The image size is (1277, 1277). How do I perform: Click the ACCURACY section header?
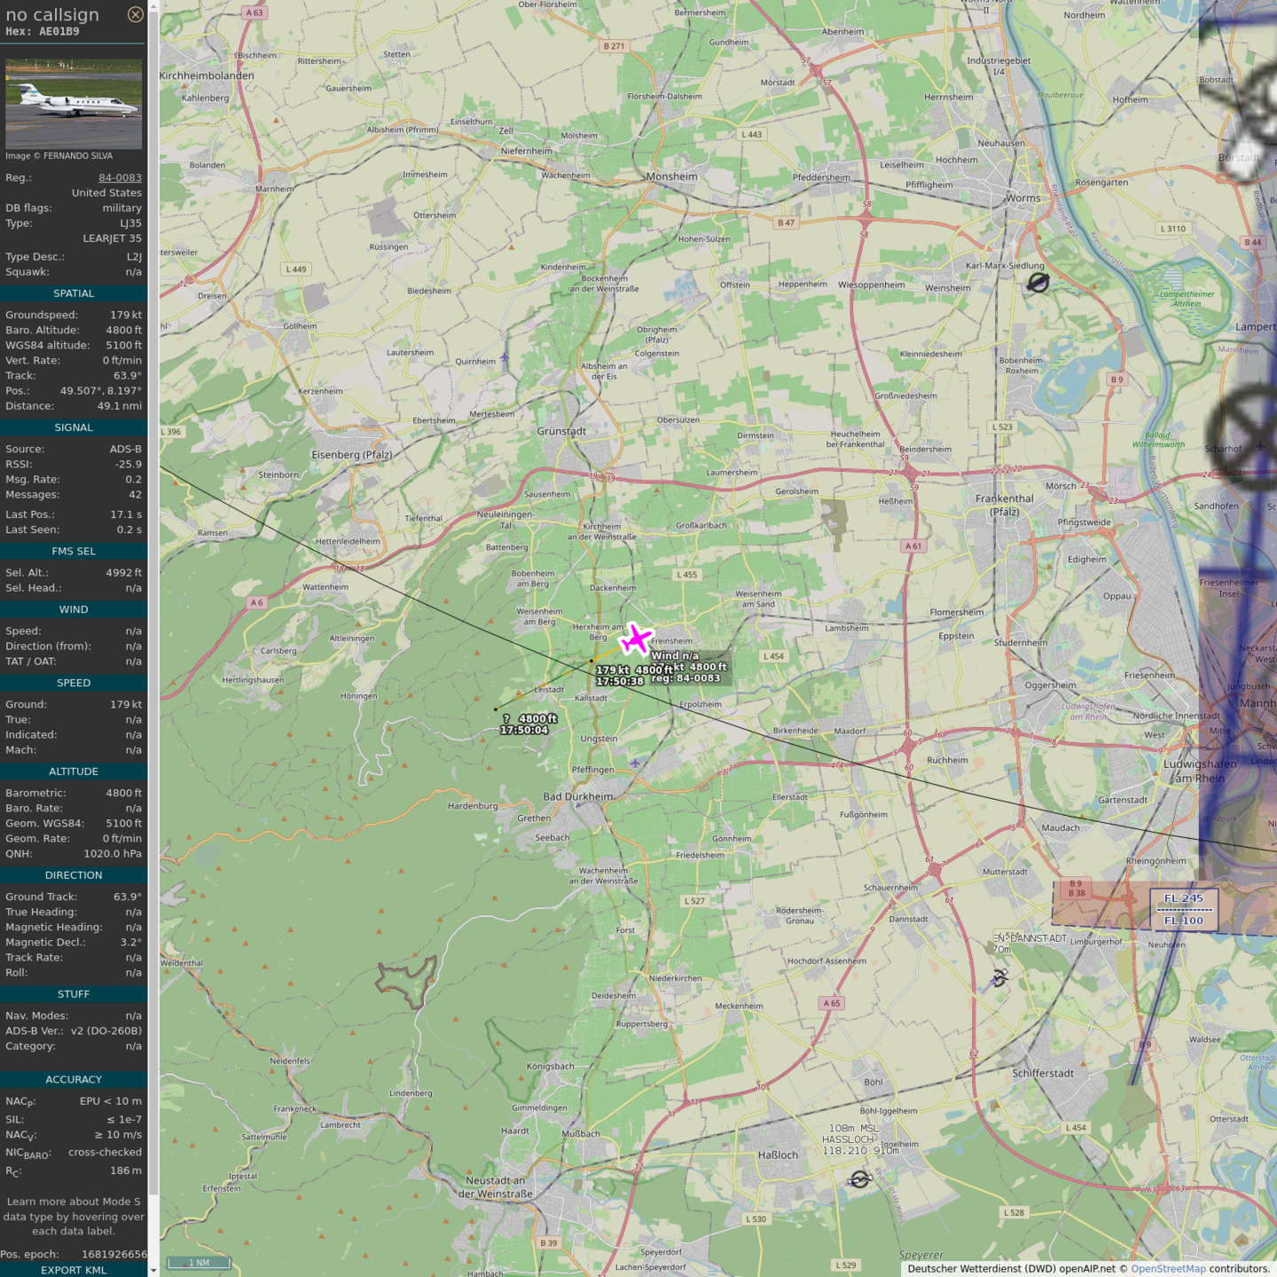coord(74,1079)
